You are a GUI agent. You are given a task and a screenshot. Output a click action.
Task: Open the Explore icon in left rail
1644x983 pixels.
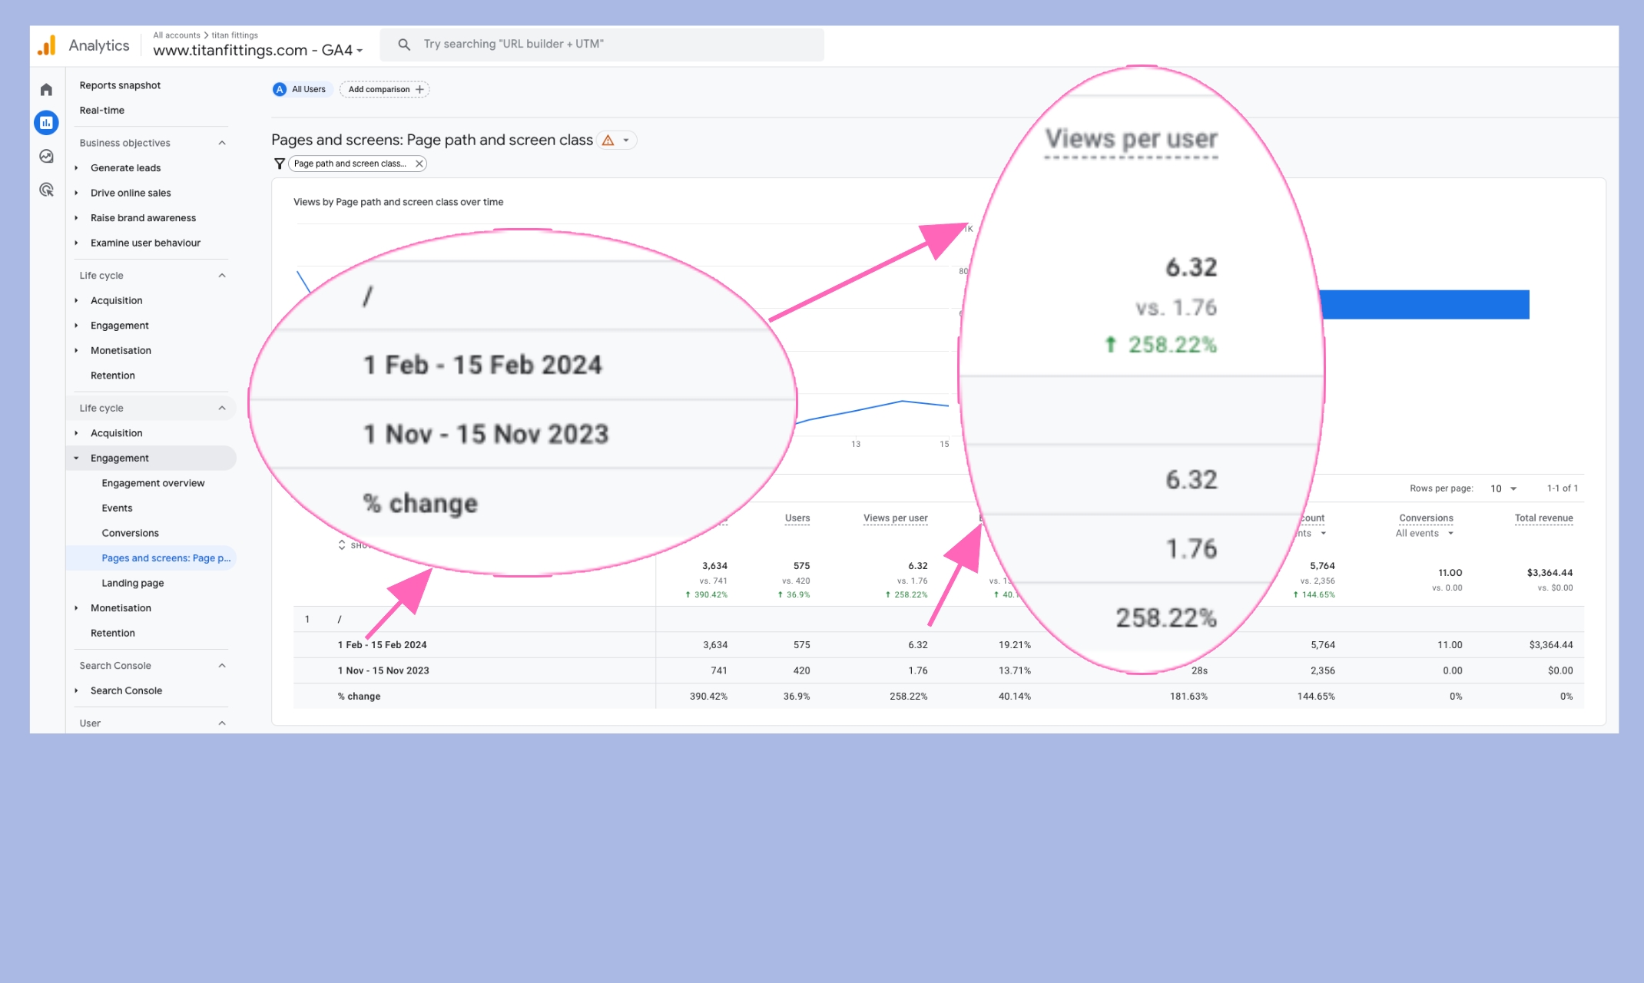point(46,157)
